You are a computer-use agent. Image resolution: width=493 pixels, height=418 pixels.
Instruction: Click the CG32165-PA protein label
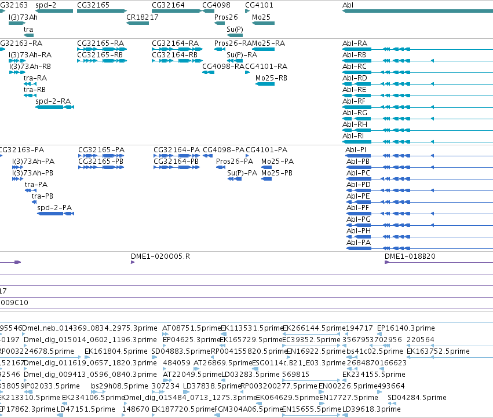[101, 150]
